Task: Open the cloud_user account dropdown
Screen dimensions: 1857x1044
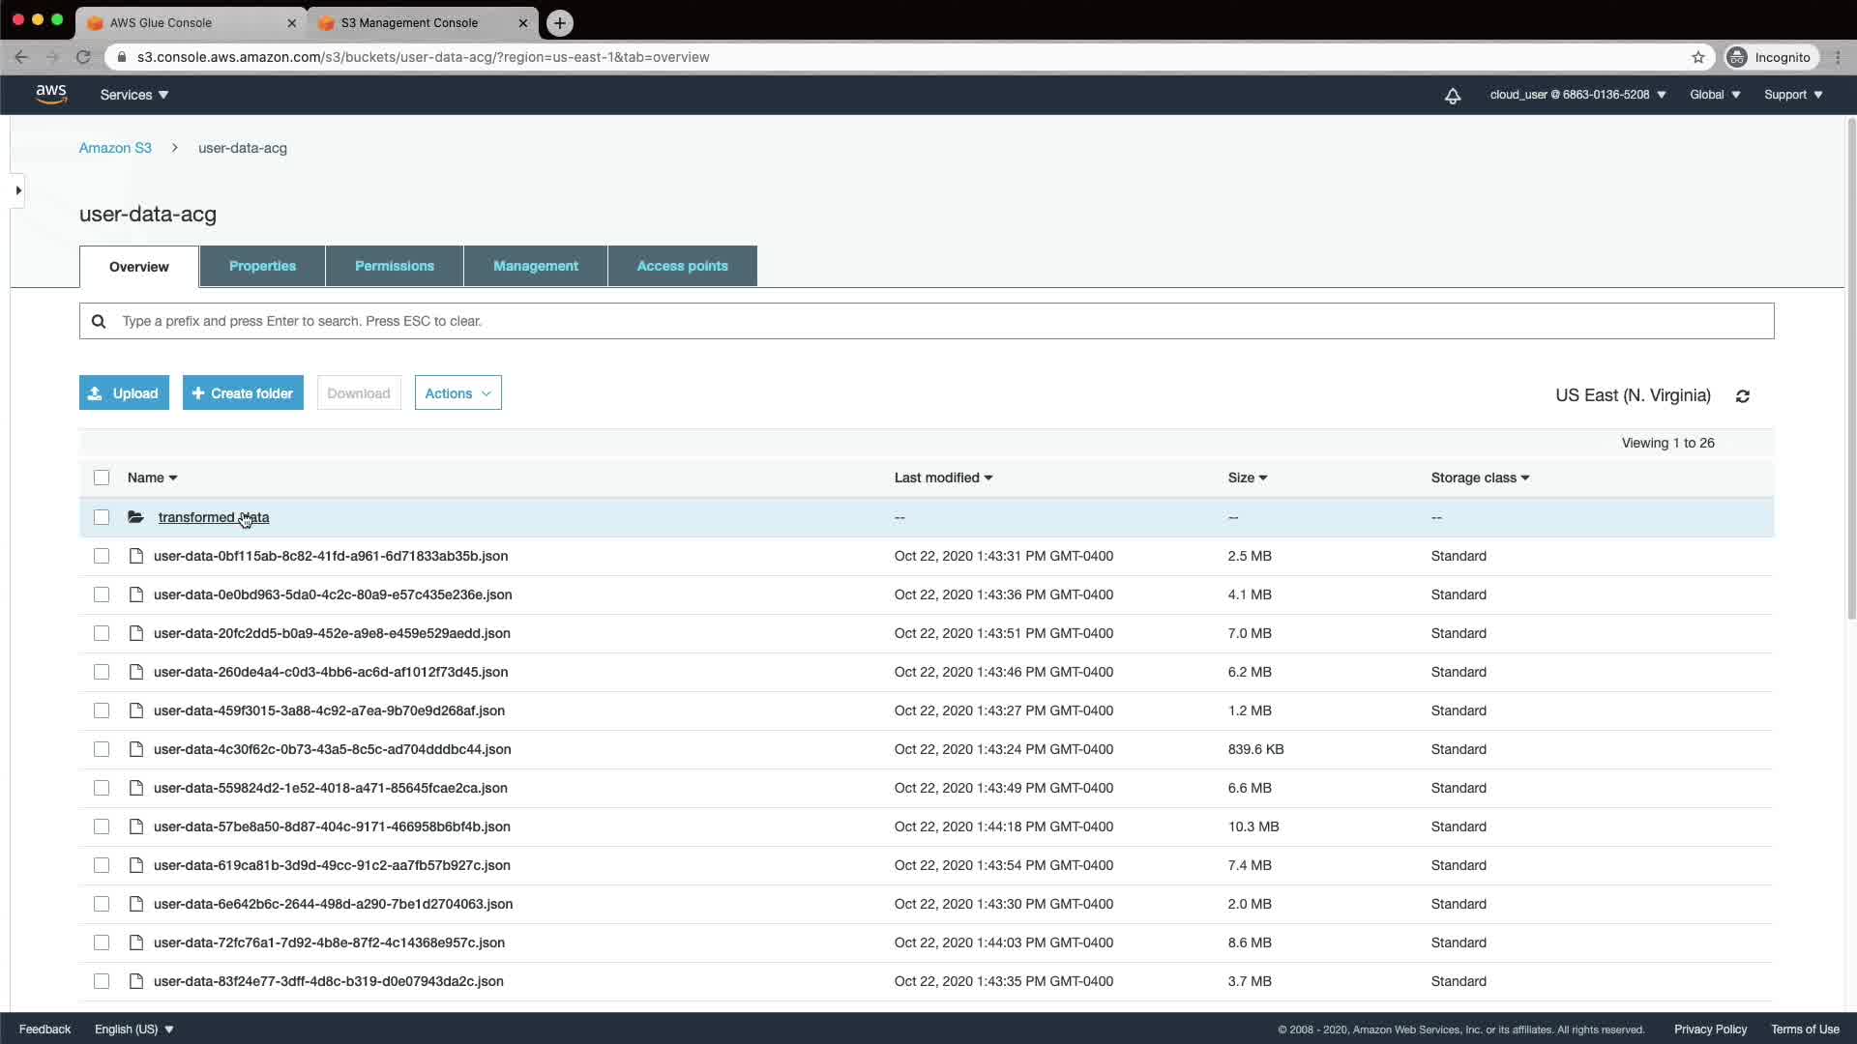Action: [x=1577, y=95]
